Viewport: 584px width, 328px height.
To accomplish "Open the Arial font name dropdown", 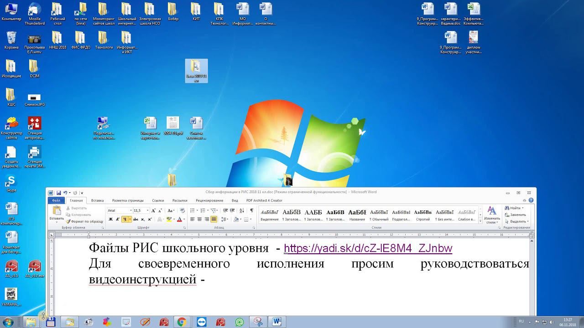I will tap(130, 210).
